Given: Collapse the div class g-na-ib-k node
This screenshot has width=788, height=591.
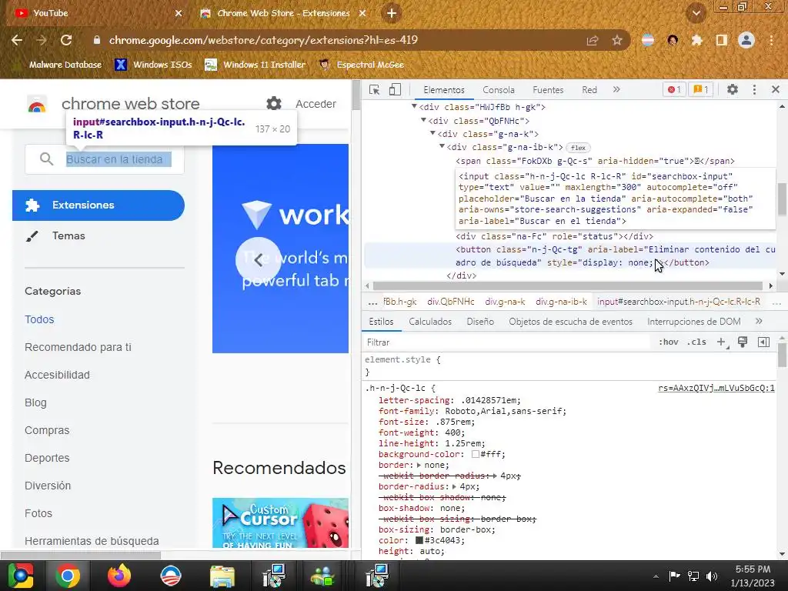Looking at the screenshot, I should click(x=442, y=147).
